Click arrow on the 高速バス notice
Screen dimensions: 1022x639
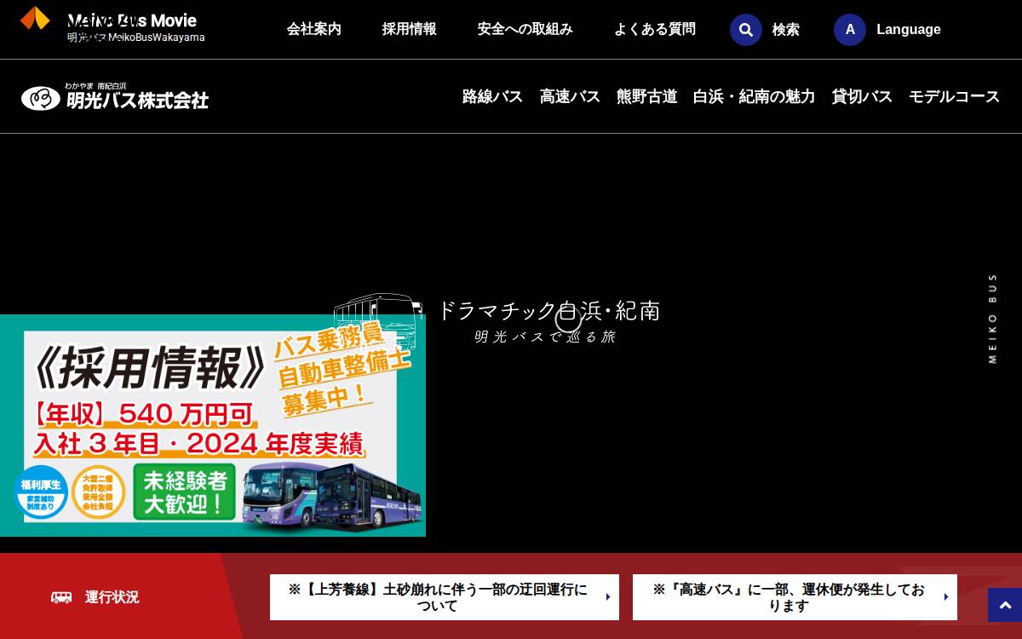(946, 597)
